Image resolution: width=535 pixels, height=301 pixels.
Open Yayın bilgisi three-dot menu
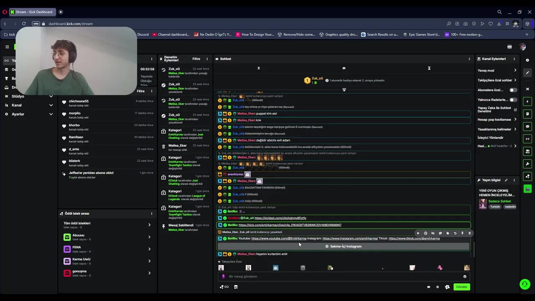pos(514,180)
